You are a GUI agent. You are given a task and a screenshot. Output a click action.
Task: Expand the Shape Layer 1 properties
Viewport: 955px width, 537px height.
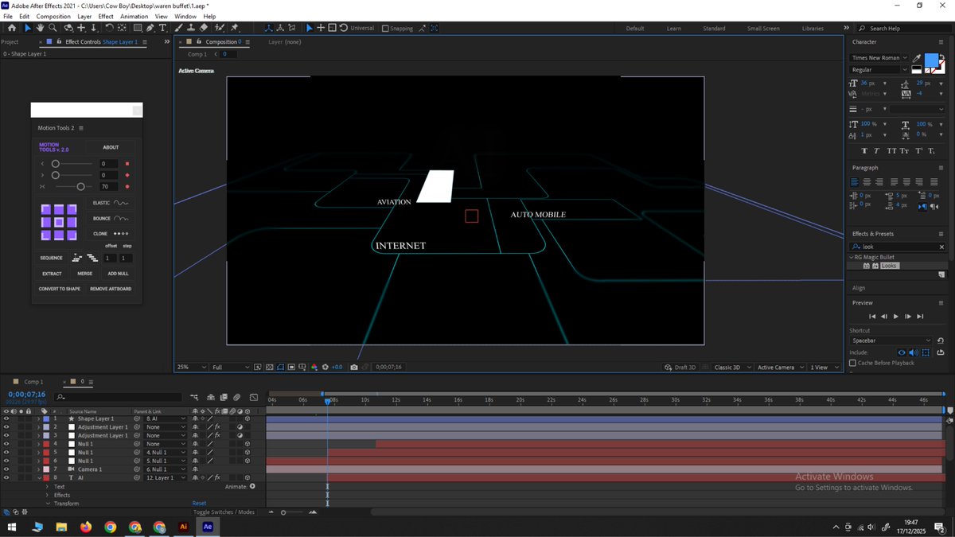click(x=37, y=418)
